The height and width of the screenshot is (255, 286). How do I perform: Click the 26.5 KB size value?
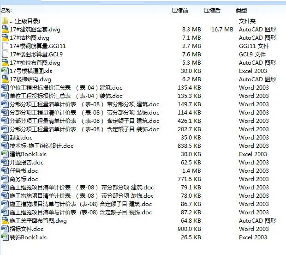coord(191,237)
